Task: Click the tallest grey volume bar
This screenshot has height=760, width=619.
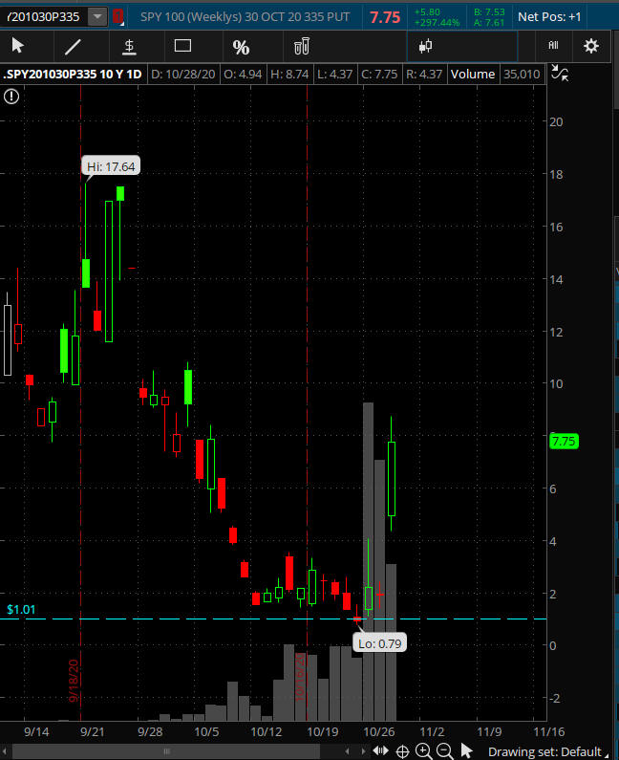Action: [368, 561]
